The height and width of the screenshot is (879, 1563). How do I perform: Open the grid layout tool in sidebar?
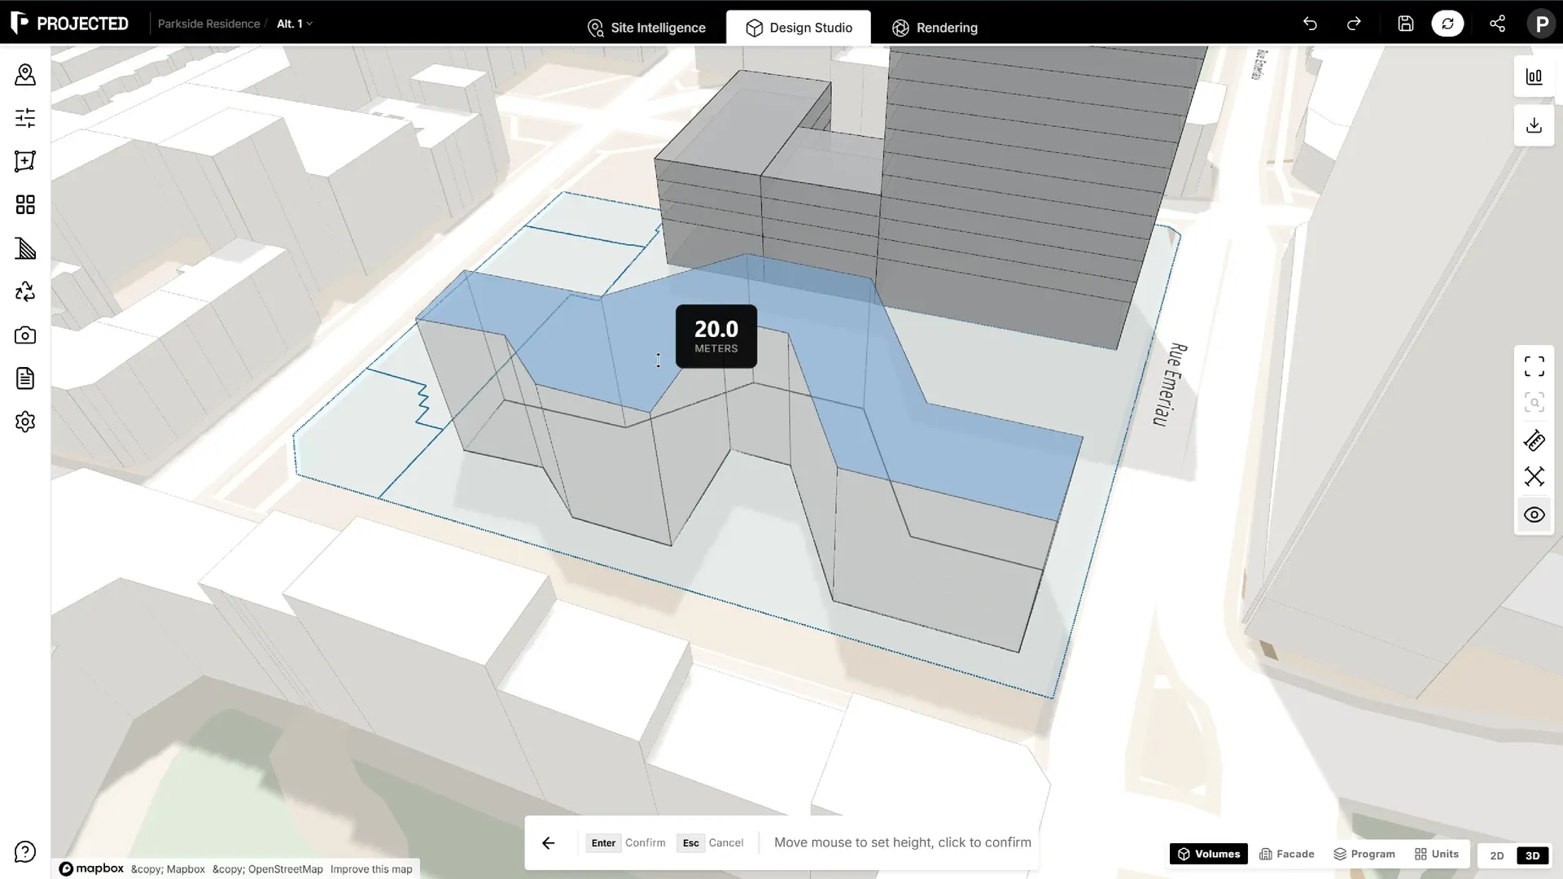click(25, 204)
